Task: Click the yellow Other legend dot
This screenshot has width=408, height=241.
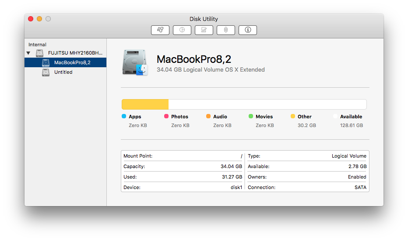Action: pyautogui.click(x=293, y=116)
